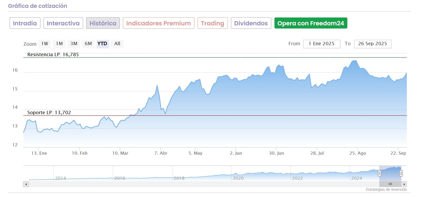The height and width of the screenshot is (197, 421).
Task: Click the right navigator range handle
Action: click(401, 173)
